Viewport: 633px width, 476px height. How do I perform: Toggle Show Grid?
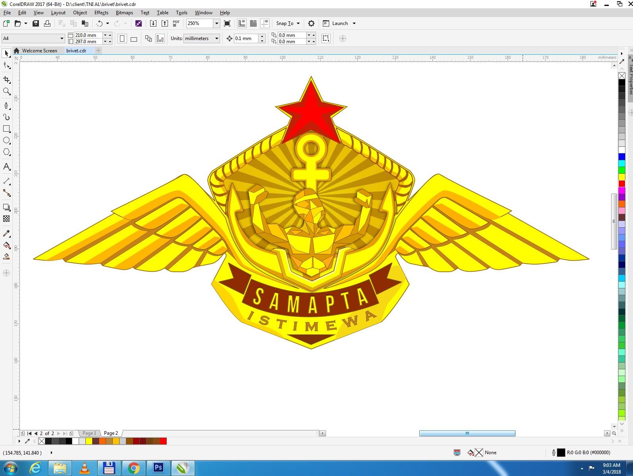(253, 23)
